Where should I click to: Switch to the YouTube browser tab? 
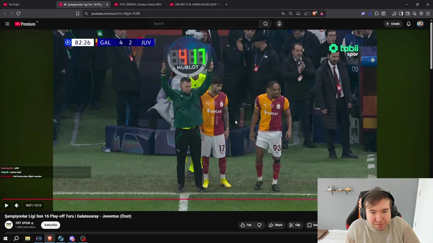(27, 4)
